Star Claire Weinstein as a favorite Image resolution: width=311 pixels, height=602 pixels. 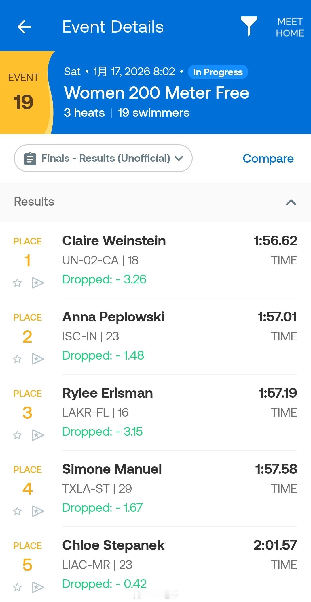[17, 283]
